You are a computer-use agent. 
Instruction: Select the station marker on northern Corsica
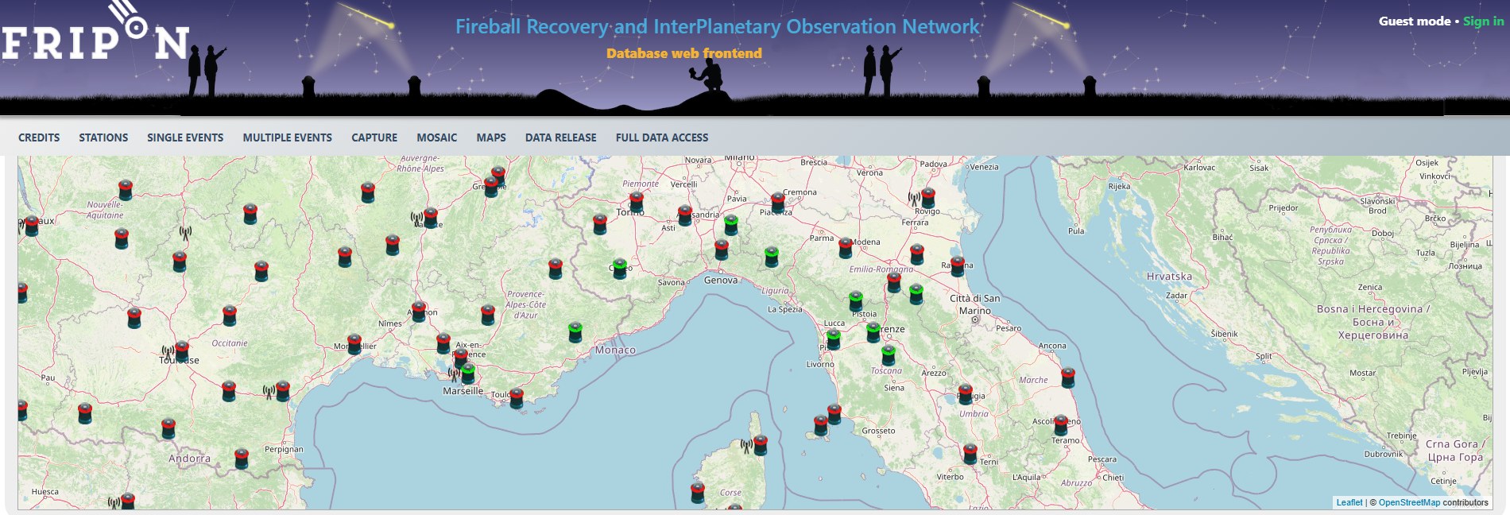click(x=761, y=445)
